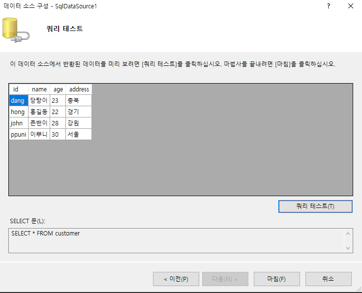Select the age cell 23
Screen dimensions: 362x293
pyautogui.click(x=58, y=100)
